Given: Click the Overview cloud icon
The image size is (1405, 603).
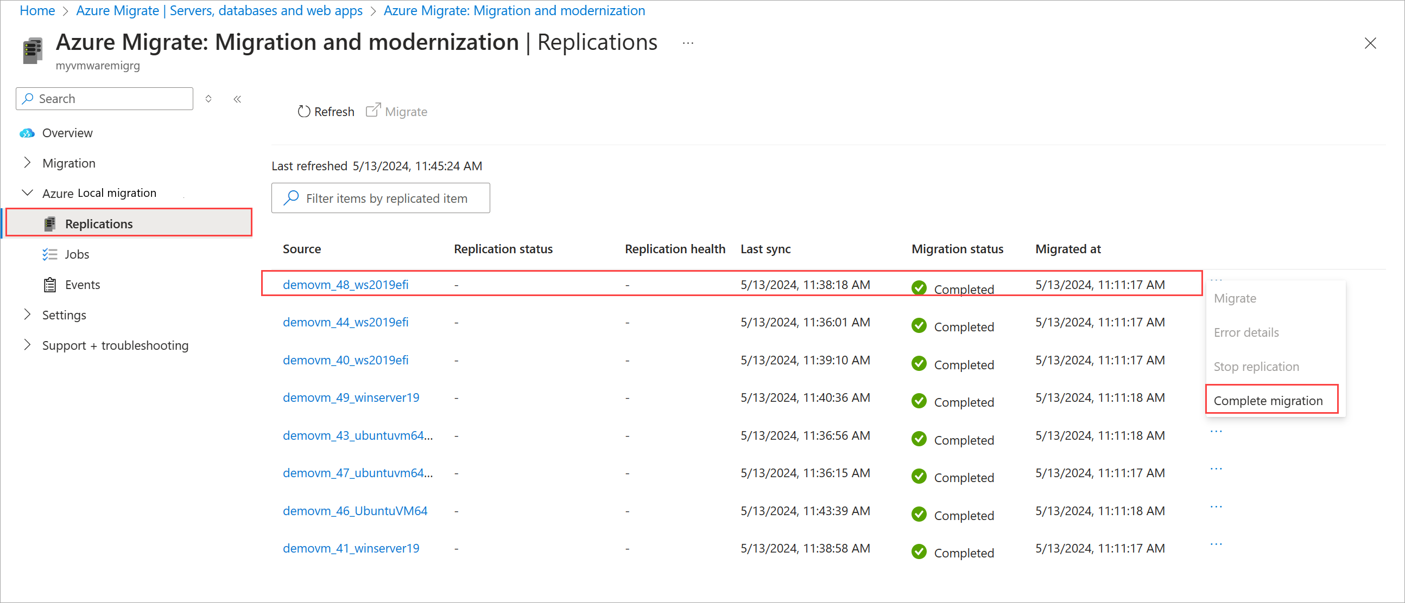Looking at the screenshot, I should [27, 133].
